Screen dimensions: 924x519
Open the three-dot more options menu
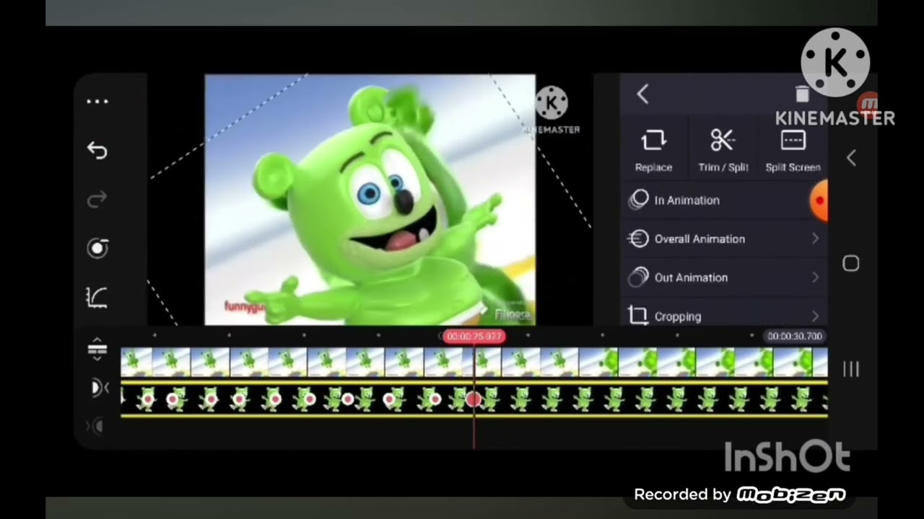click(x=97, y=102)
